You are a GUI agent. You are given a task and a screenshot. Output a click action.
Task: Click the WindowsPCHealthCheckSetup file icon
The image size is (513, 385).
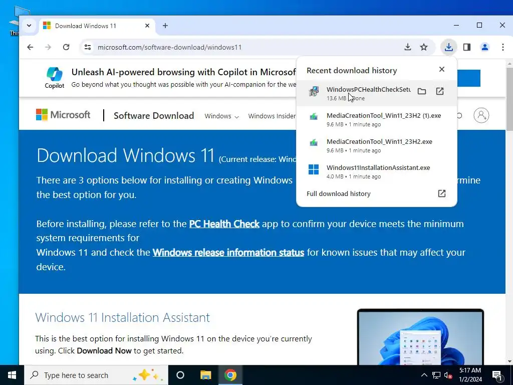[314, 91]
